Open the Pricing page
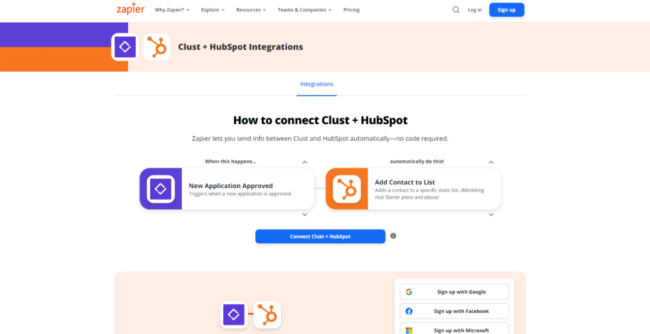The height and width of the screenshot is (334, 650). 352,10
